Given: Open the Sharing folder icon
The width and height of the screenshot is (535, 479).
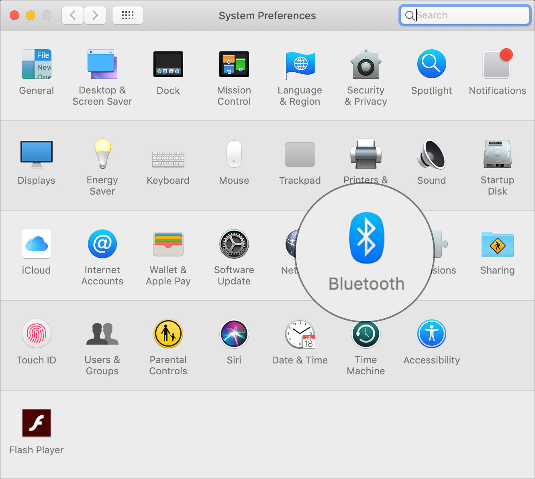Looking at the screenshot, I should pos(497,244).
